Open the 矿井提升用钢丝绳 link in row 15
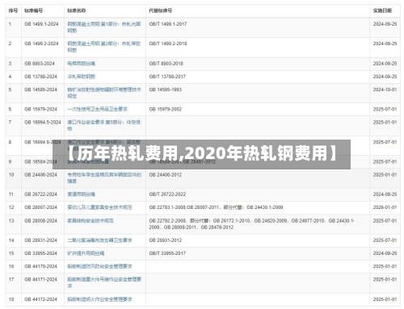The height and width of the screenshot is (309, 404). [86, 253]
